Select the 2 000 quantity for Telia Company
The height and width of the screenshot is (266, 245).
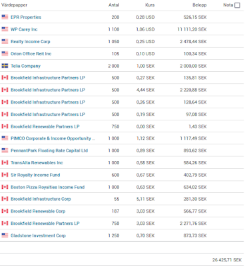(114, 66)
